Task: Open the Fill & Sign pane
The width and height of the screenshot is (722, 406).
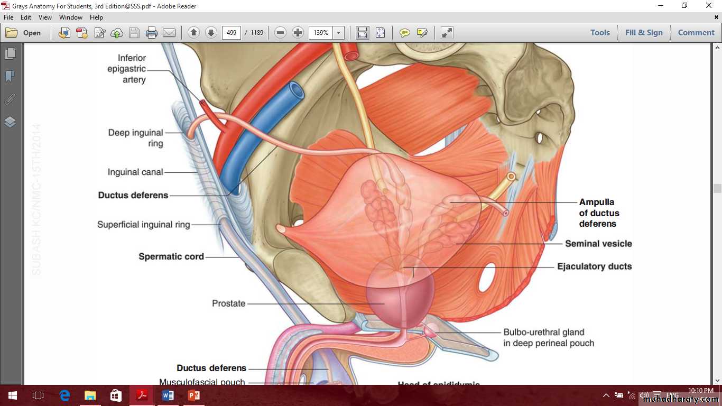Action: [x=644, y=33]
